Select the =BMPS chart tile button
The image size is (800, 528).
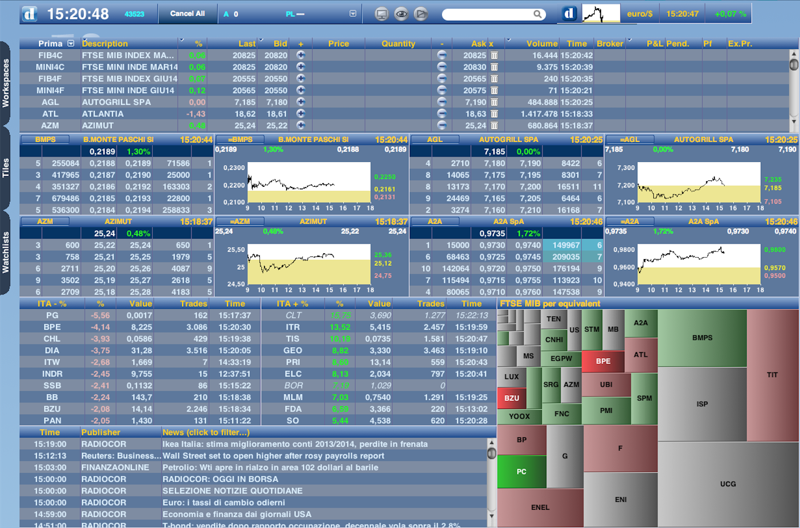tap(240, 140)
